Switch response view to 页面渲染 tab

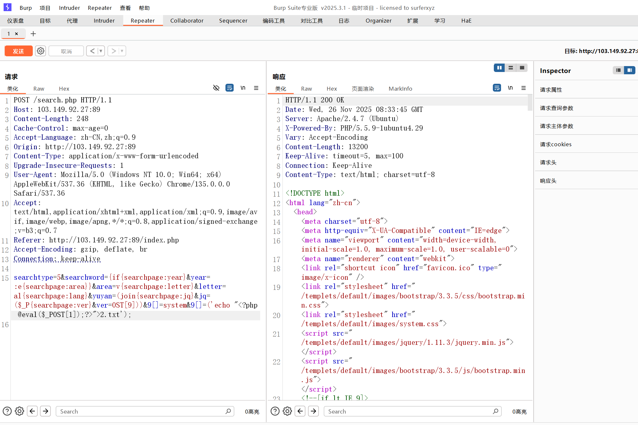tap(363, 89)
